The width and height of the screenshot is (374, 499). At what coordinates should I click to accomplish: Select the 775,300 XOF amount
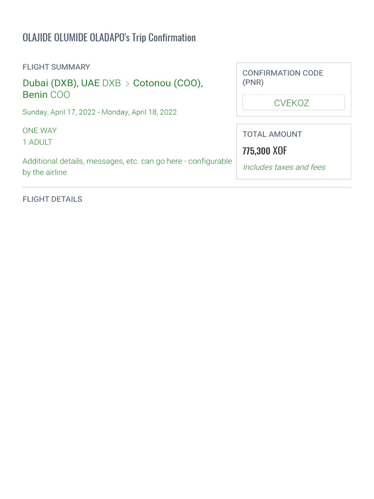pos(264,151)
